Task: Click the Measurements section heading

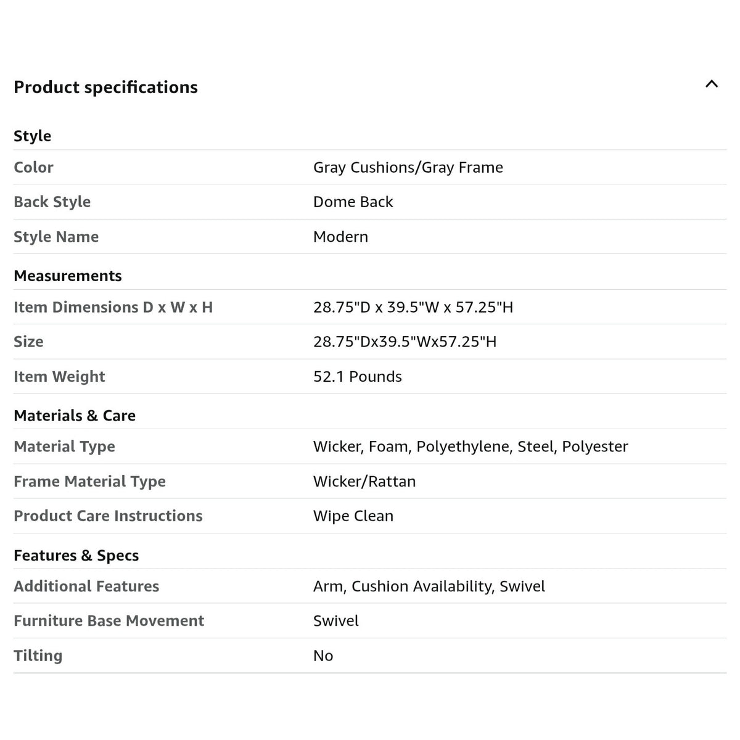Action: 68,276
